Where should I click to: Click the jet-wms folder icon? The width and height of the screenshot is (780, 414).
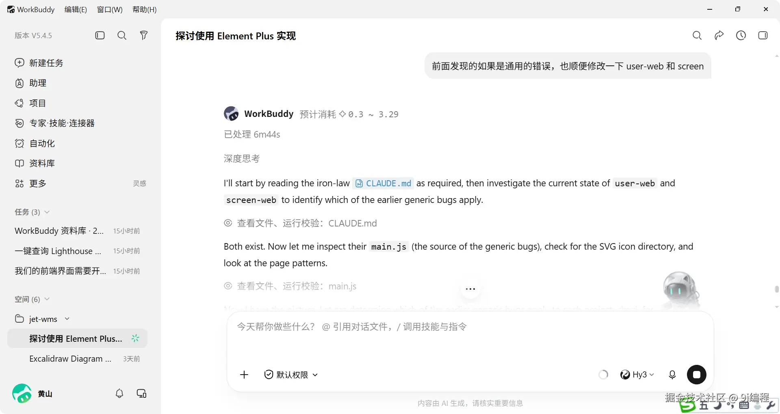coord(19,319)
